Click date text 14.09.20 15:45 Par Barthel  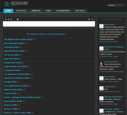click(x=109, y=42)
